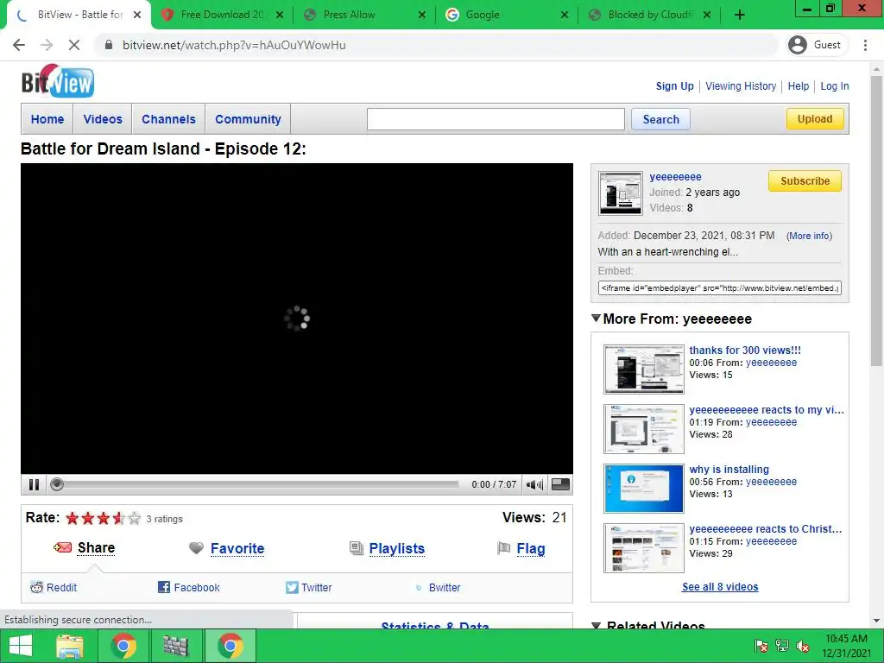
Task: Stop loading the page
Action: pyautogui.click(x=74, y=45)
